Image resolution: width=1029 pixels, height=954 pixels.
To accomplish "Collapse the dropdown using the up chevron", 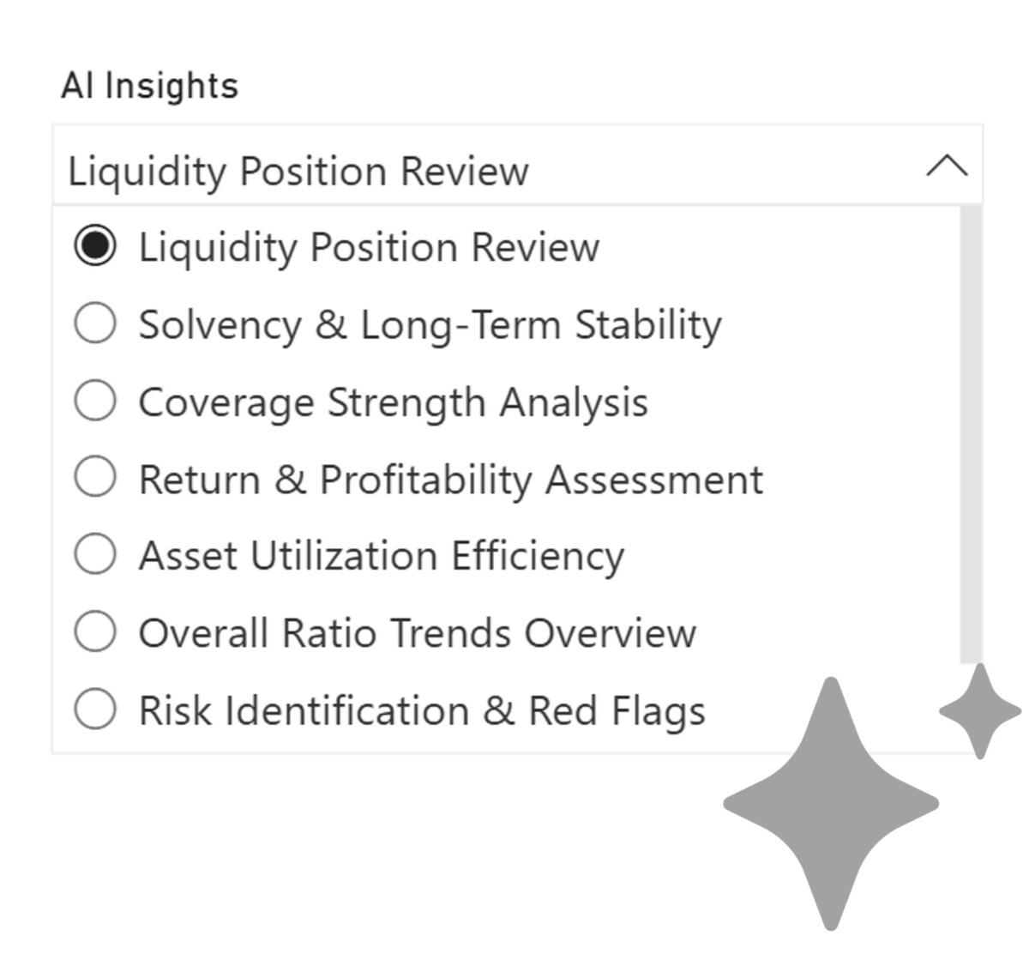I will tap(947, 166).
